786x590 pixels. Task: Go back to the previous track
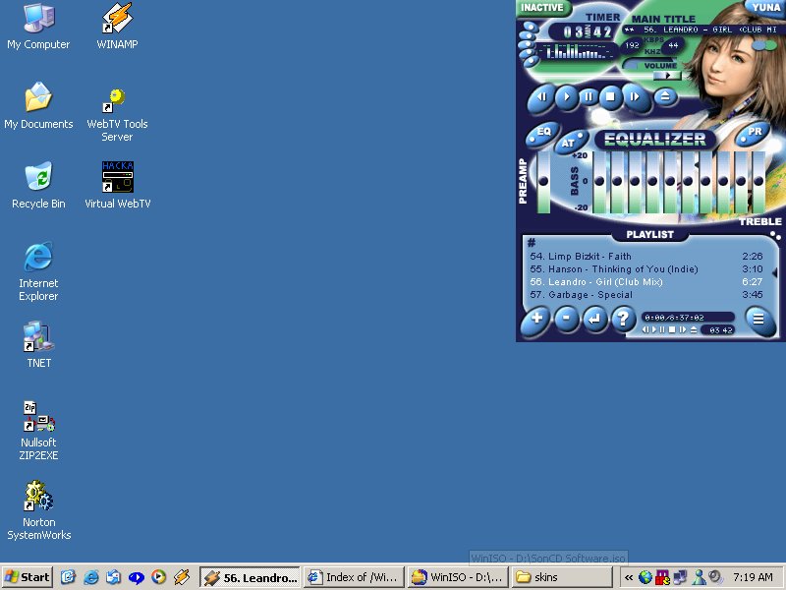541,96
